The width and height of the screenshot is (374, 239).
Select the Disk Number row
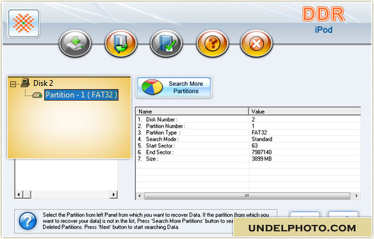[248, 119]
